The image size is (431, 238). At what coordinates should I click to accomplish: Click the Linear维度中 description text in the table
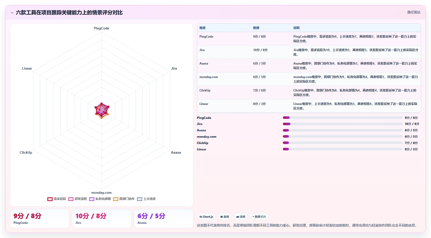[x=355, y=106]
